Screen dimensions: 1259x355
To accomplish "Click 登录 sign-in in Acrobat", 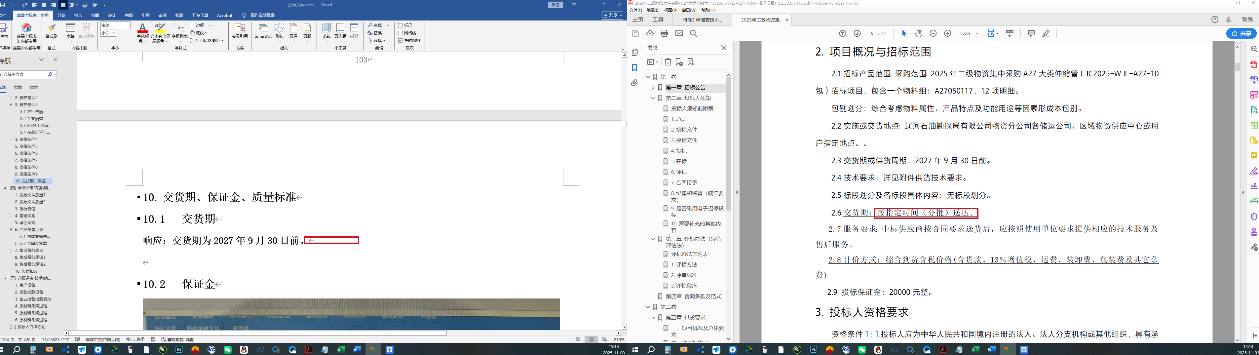I will pyautogui.click(x=1247, y=20).
